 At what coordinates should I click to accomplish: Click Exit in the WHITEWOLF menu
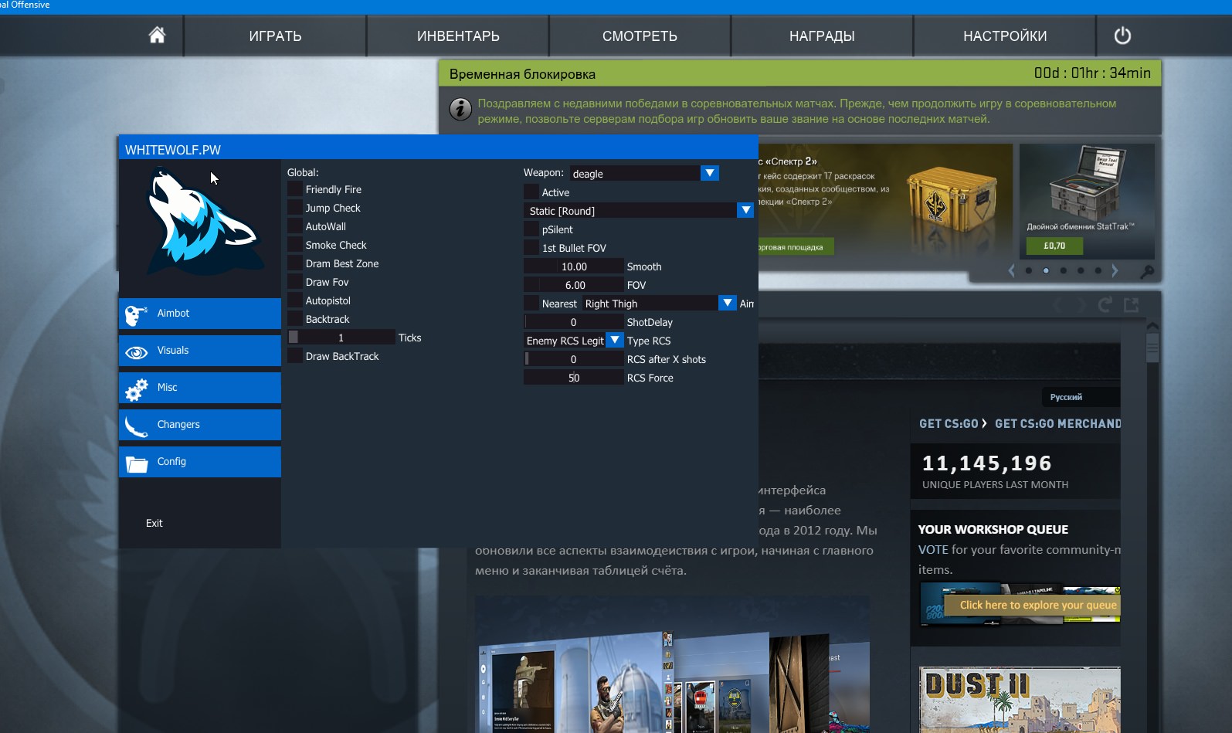[x=154, y=523]
